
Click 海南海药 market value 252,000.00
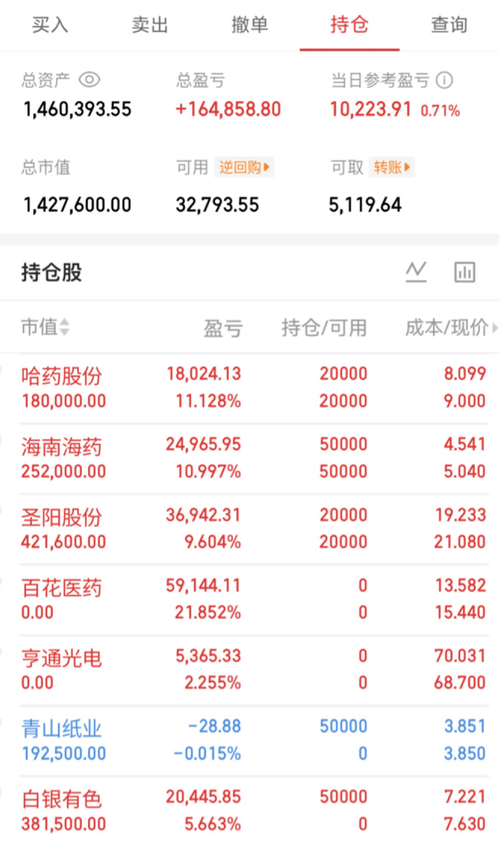64,471
